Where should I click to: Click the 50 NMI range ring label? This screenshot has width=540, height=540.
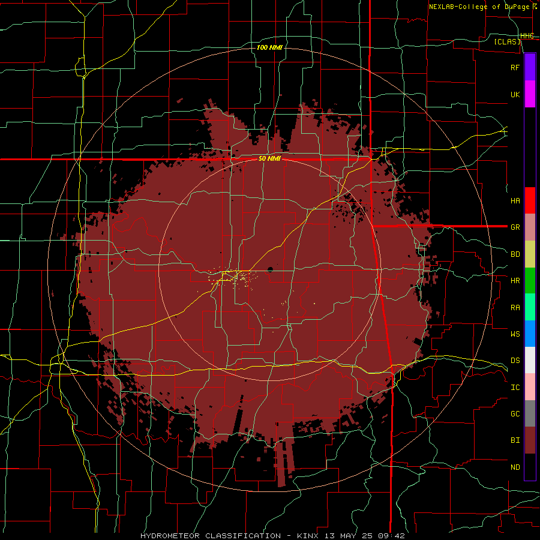pos(269,159)
